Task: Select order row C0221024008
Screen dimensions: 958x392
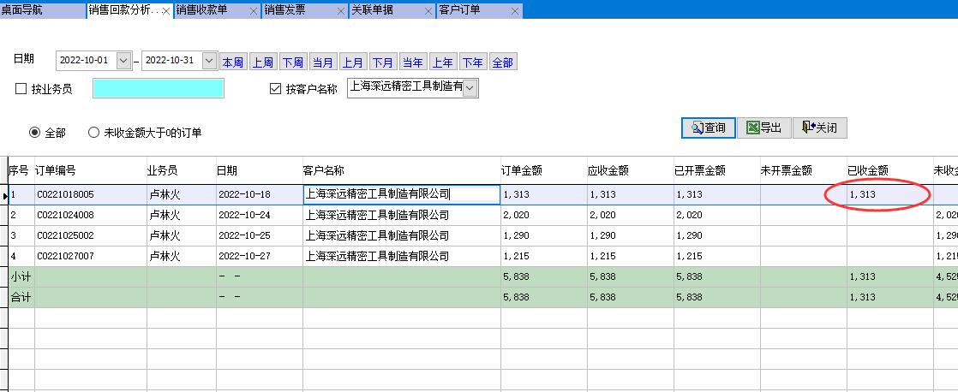Action: [65, 215]
